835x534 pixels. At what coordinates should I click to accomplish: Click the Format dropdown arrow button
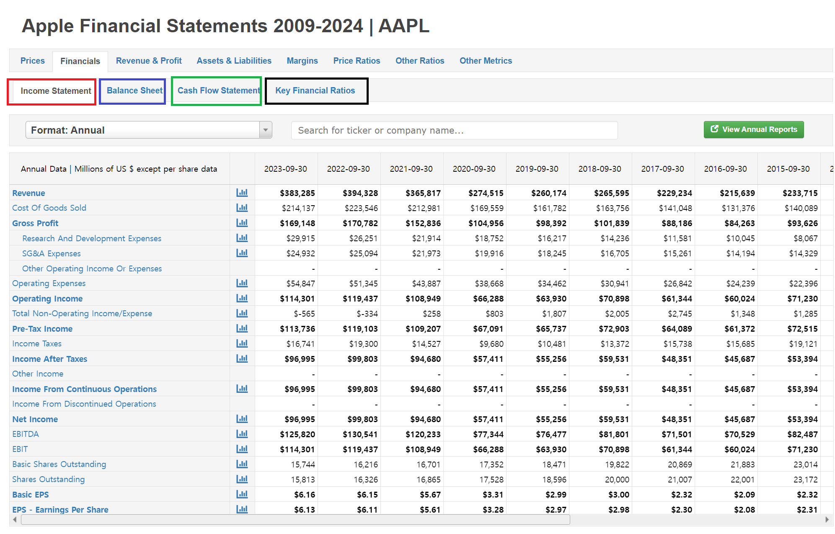[x=265, y=130]
